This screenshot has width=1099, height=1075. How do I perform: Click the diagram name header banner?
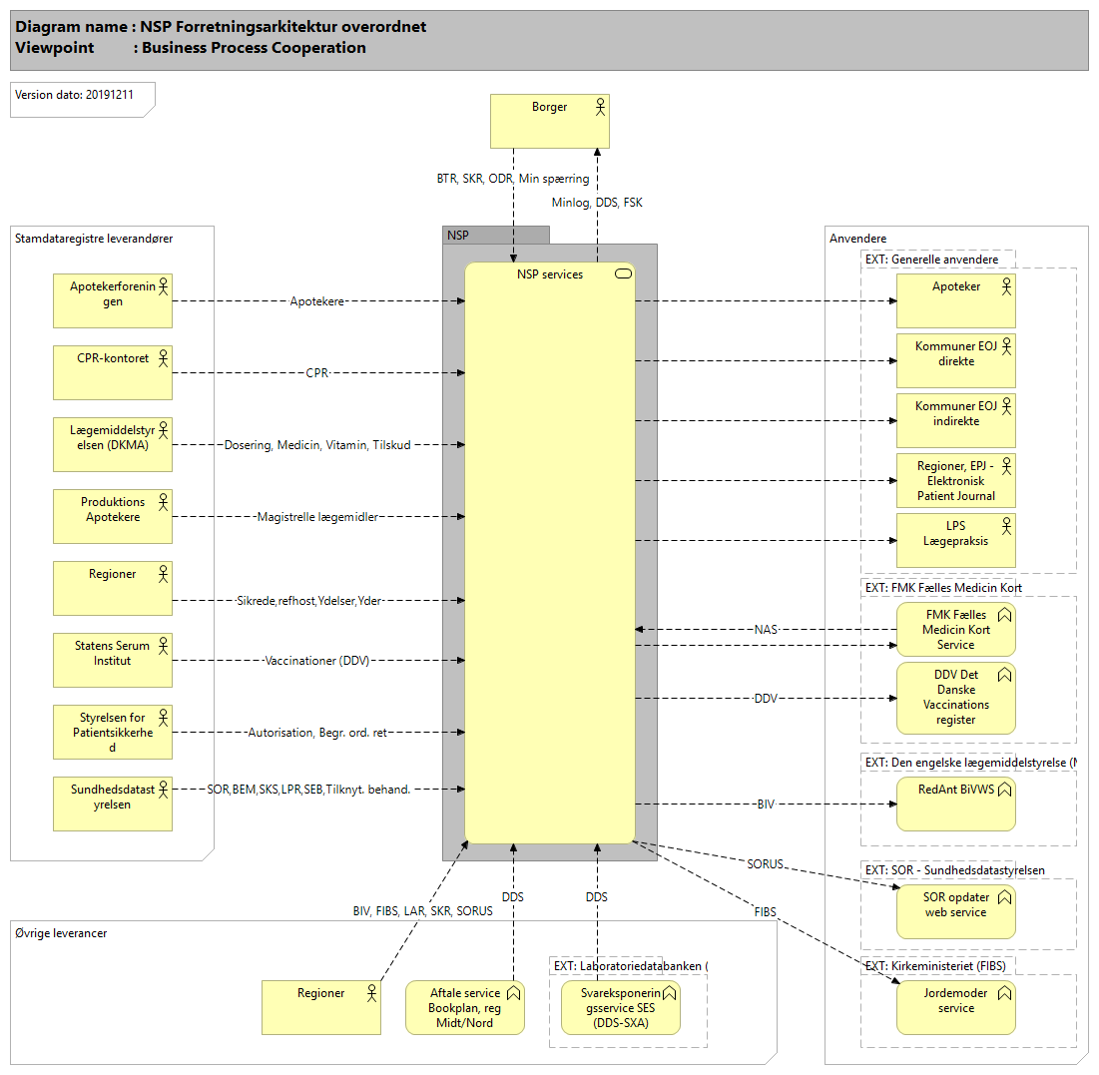[x=549, y=38]
